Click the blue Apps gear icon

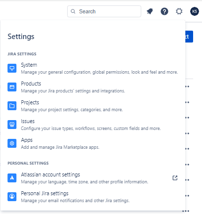click(12, 143)
